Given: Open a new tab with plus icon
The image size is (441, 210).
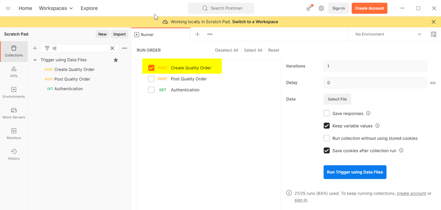Looking at the screenshot, I should (198, 34).
